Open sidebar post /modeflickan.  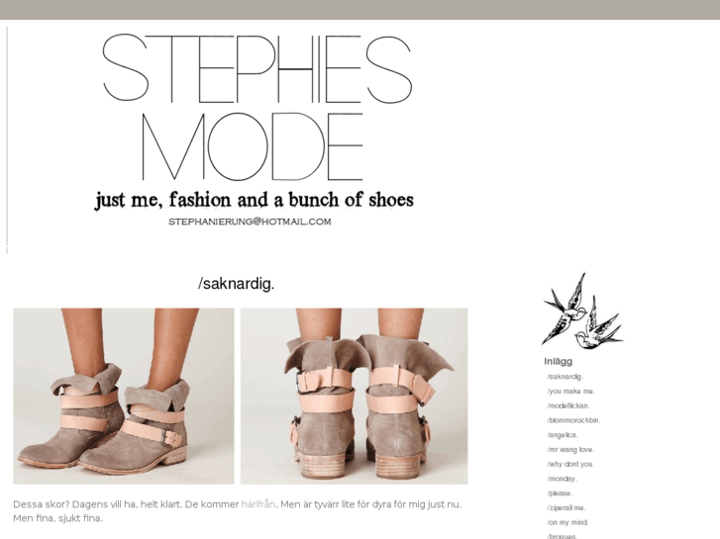568,405
